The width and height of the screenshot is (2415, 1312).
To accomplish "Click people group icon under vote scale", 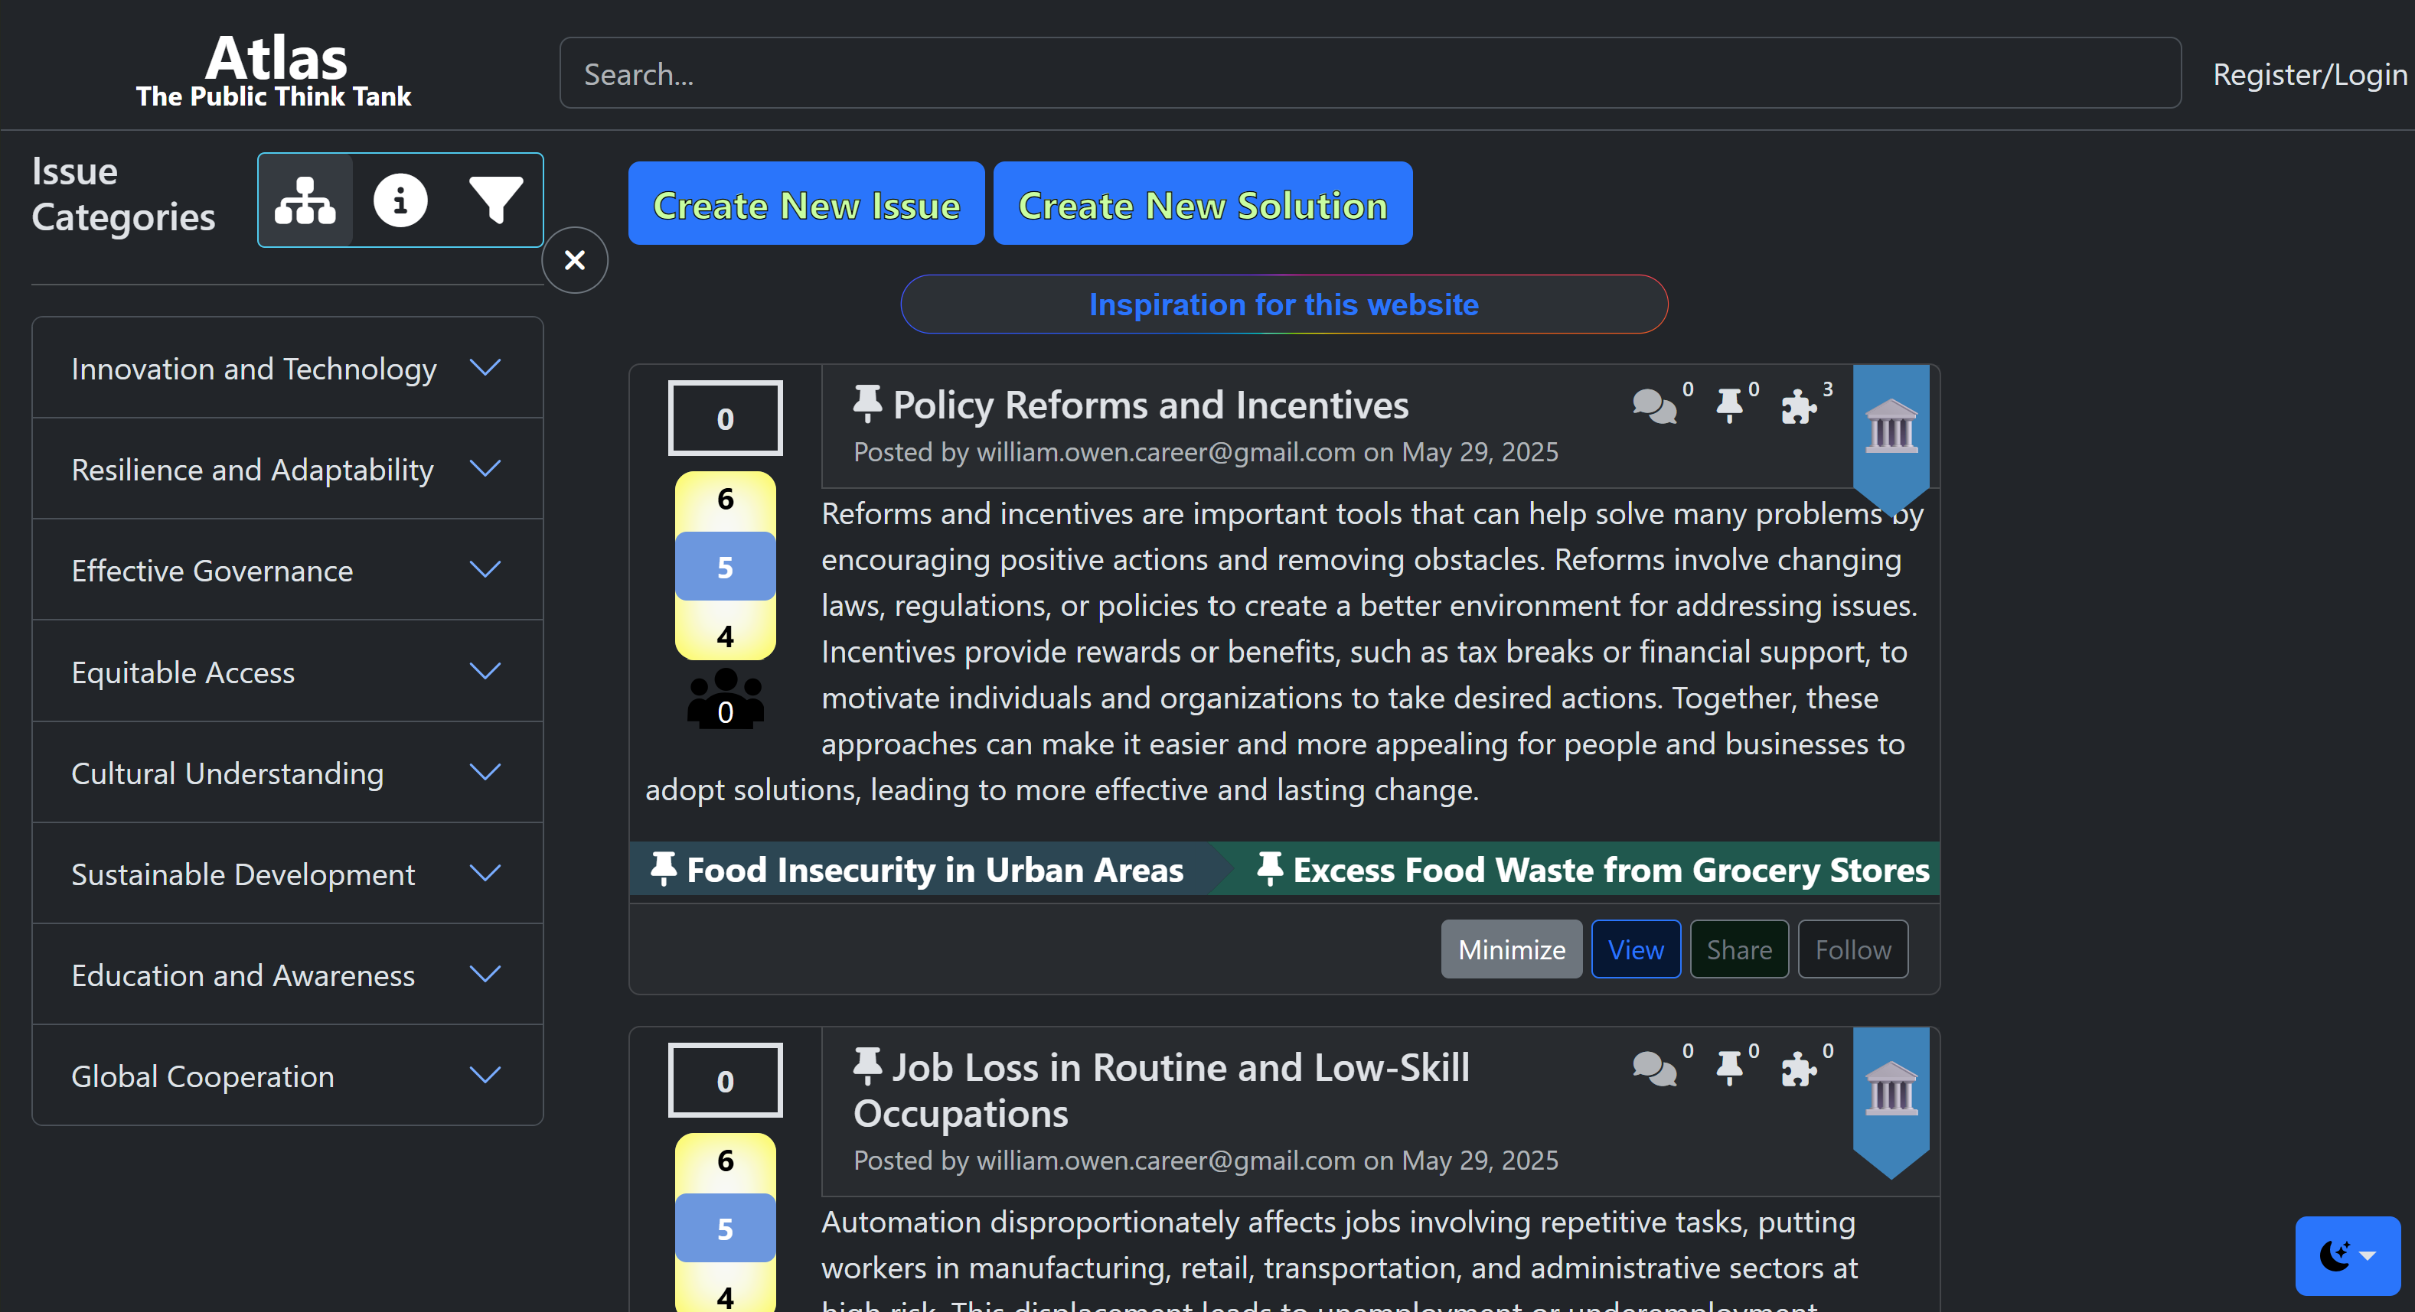I will (x=725, y=698).
